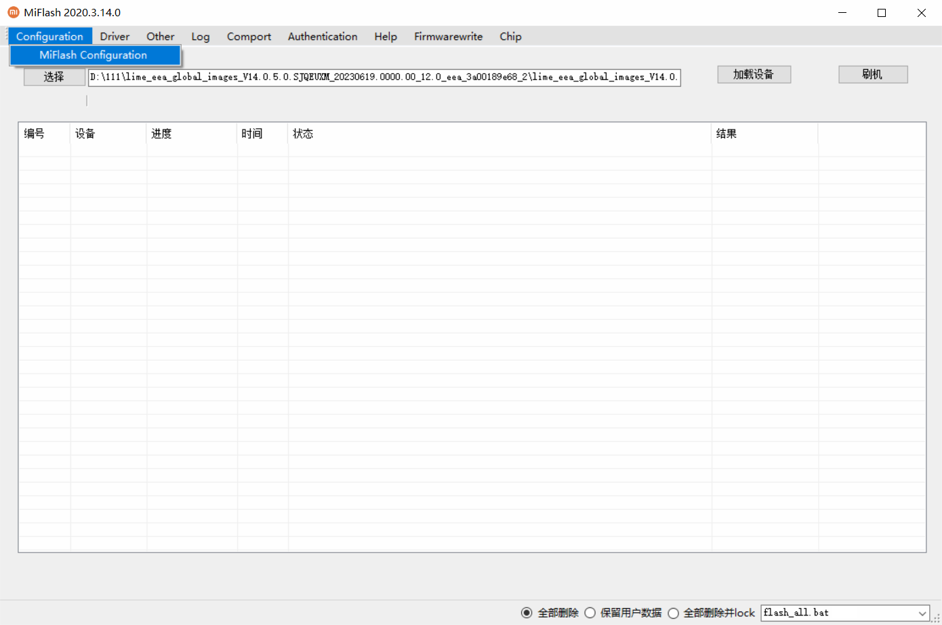Click the 刷机 flash button
The width and height of the screenshot is (942, 625).
point(872,75)
